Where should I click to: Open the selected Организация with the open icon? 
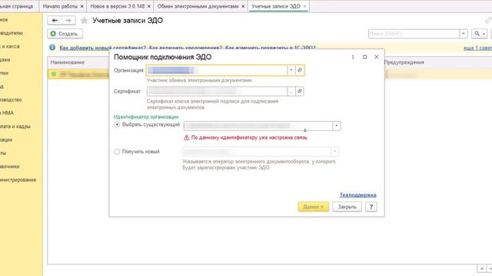(x=300, y=70)
